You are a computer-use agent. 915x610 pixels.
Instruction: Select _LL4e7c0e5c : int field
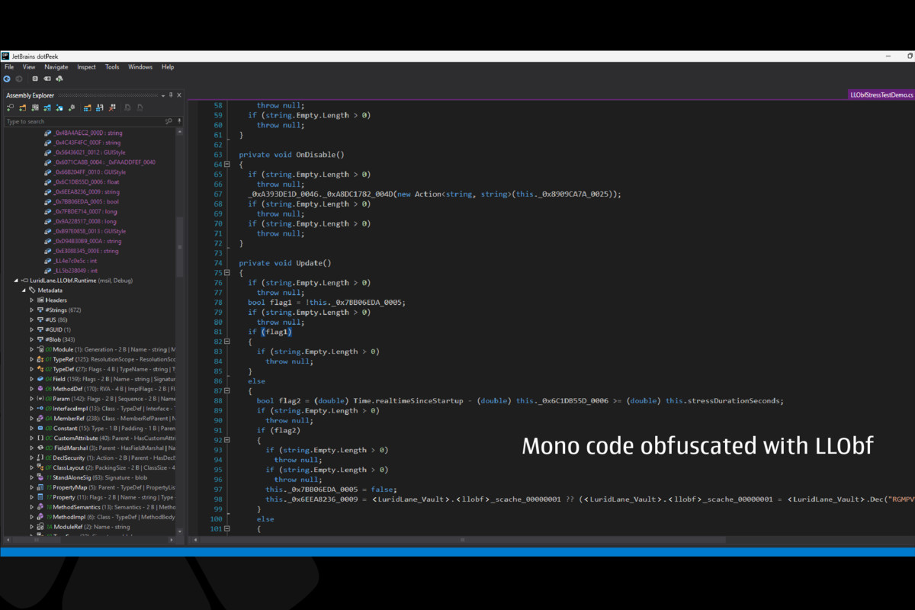point(75,261)
